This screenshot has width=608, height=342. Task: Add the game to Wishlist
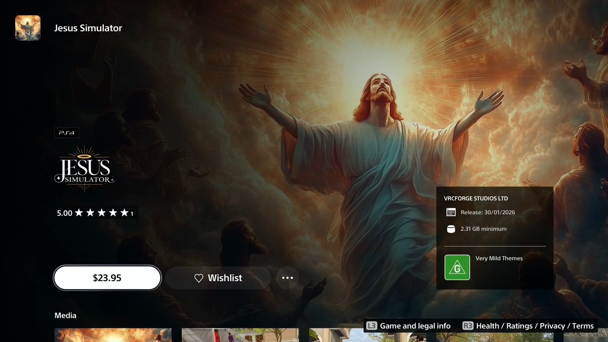point(218,278)
